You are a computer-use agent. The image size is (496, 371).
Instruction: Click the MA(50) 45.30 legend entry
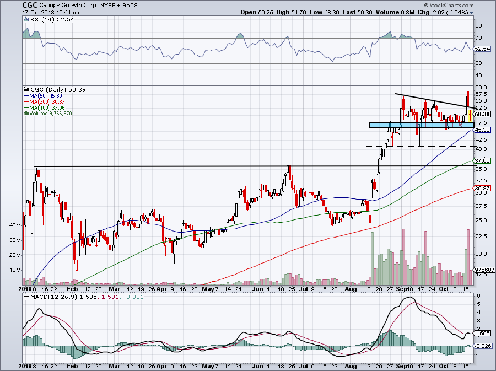coord(46,96)
